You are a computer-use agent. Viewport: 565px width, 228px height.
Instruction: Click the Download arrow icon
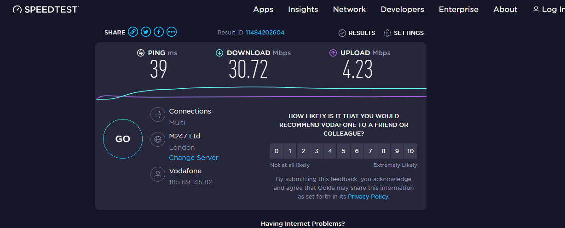point(219,53)
